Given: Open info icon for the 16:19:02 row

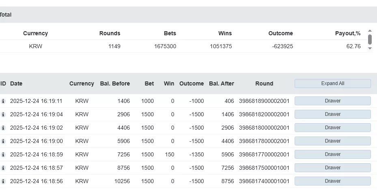Looking at the screenshot, I should coord(3,128).
